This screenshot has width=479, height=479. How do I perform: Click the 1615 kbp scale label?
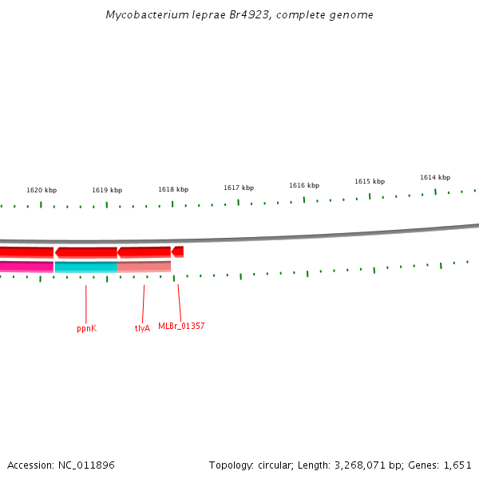click(370, 181)
